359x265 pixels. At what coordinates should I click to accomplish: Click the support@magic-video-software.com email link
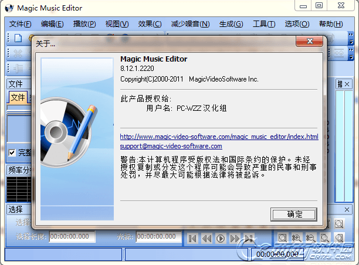click(171, 146)
